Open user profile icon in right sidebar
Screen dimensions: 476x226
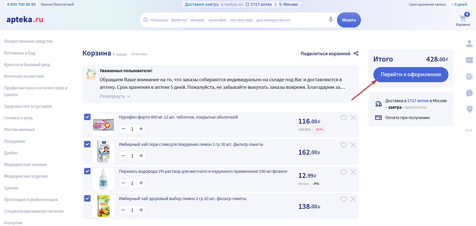[469, 44]
